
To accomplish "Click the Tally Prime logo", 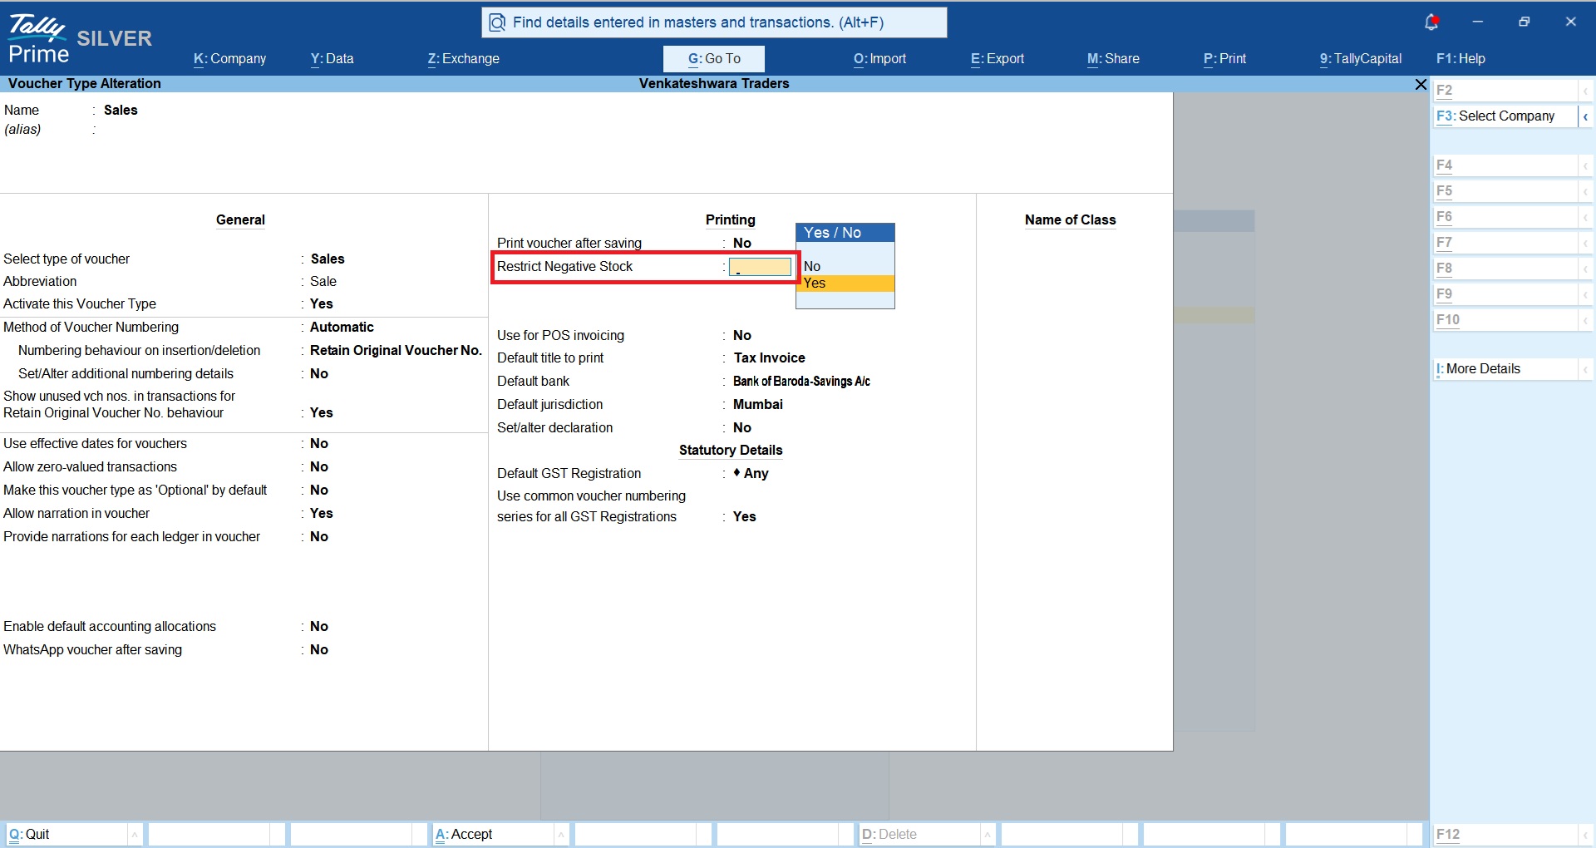I will 38,40.
